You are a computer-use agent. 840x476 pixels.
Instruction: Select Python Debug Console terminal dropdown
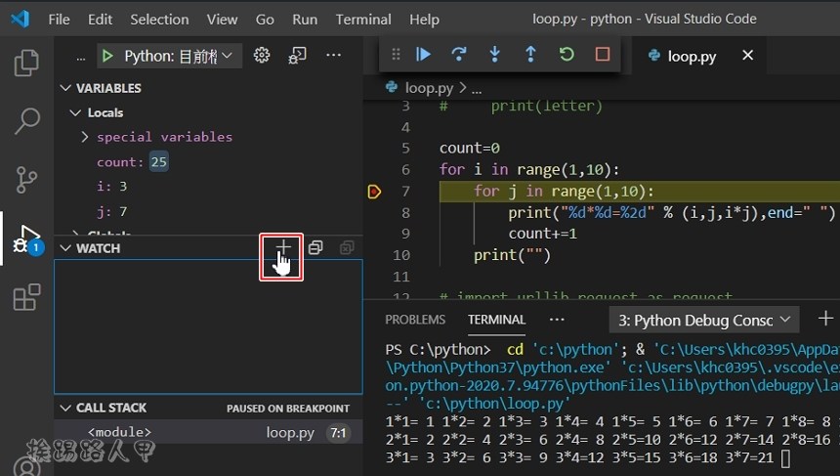[703, 320]
